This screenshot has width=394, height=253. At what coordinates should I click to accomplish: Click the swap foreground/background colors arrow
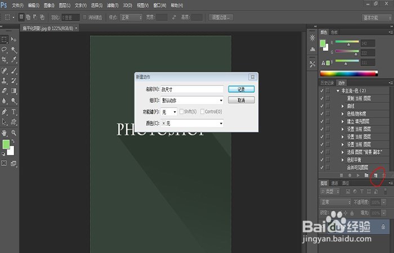click(x=13, y=141)
